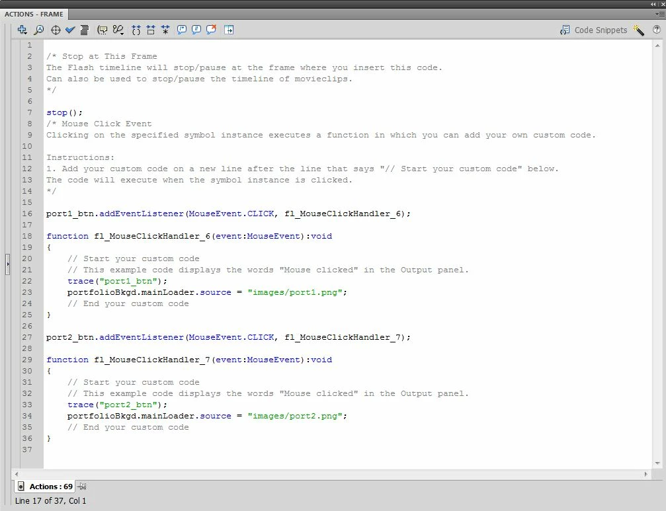Toggle the Show/Hide toolbox icon
Viewport: 666px width, 511px height.
pos(229,30)
